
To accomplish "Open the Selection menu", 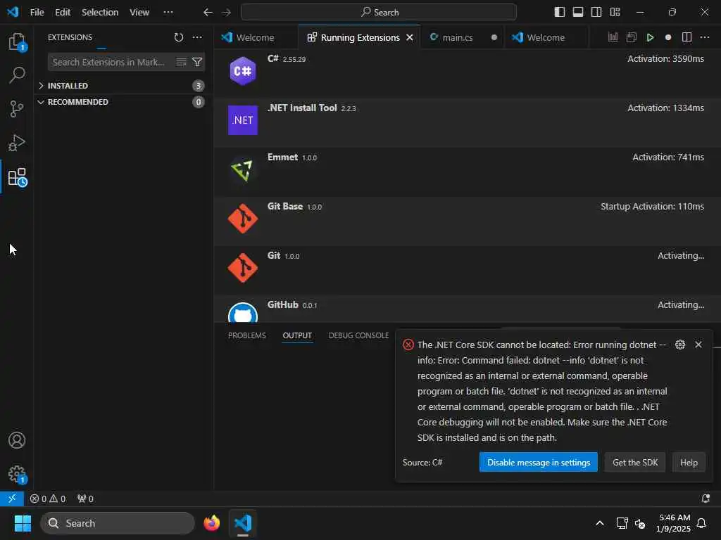I will pos(100,13).
